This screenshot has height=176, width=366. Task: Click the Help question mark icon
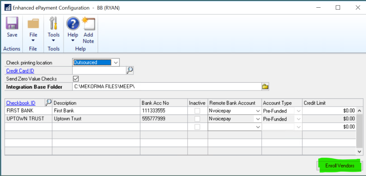(73, 23)
